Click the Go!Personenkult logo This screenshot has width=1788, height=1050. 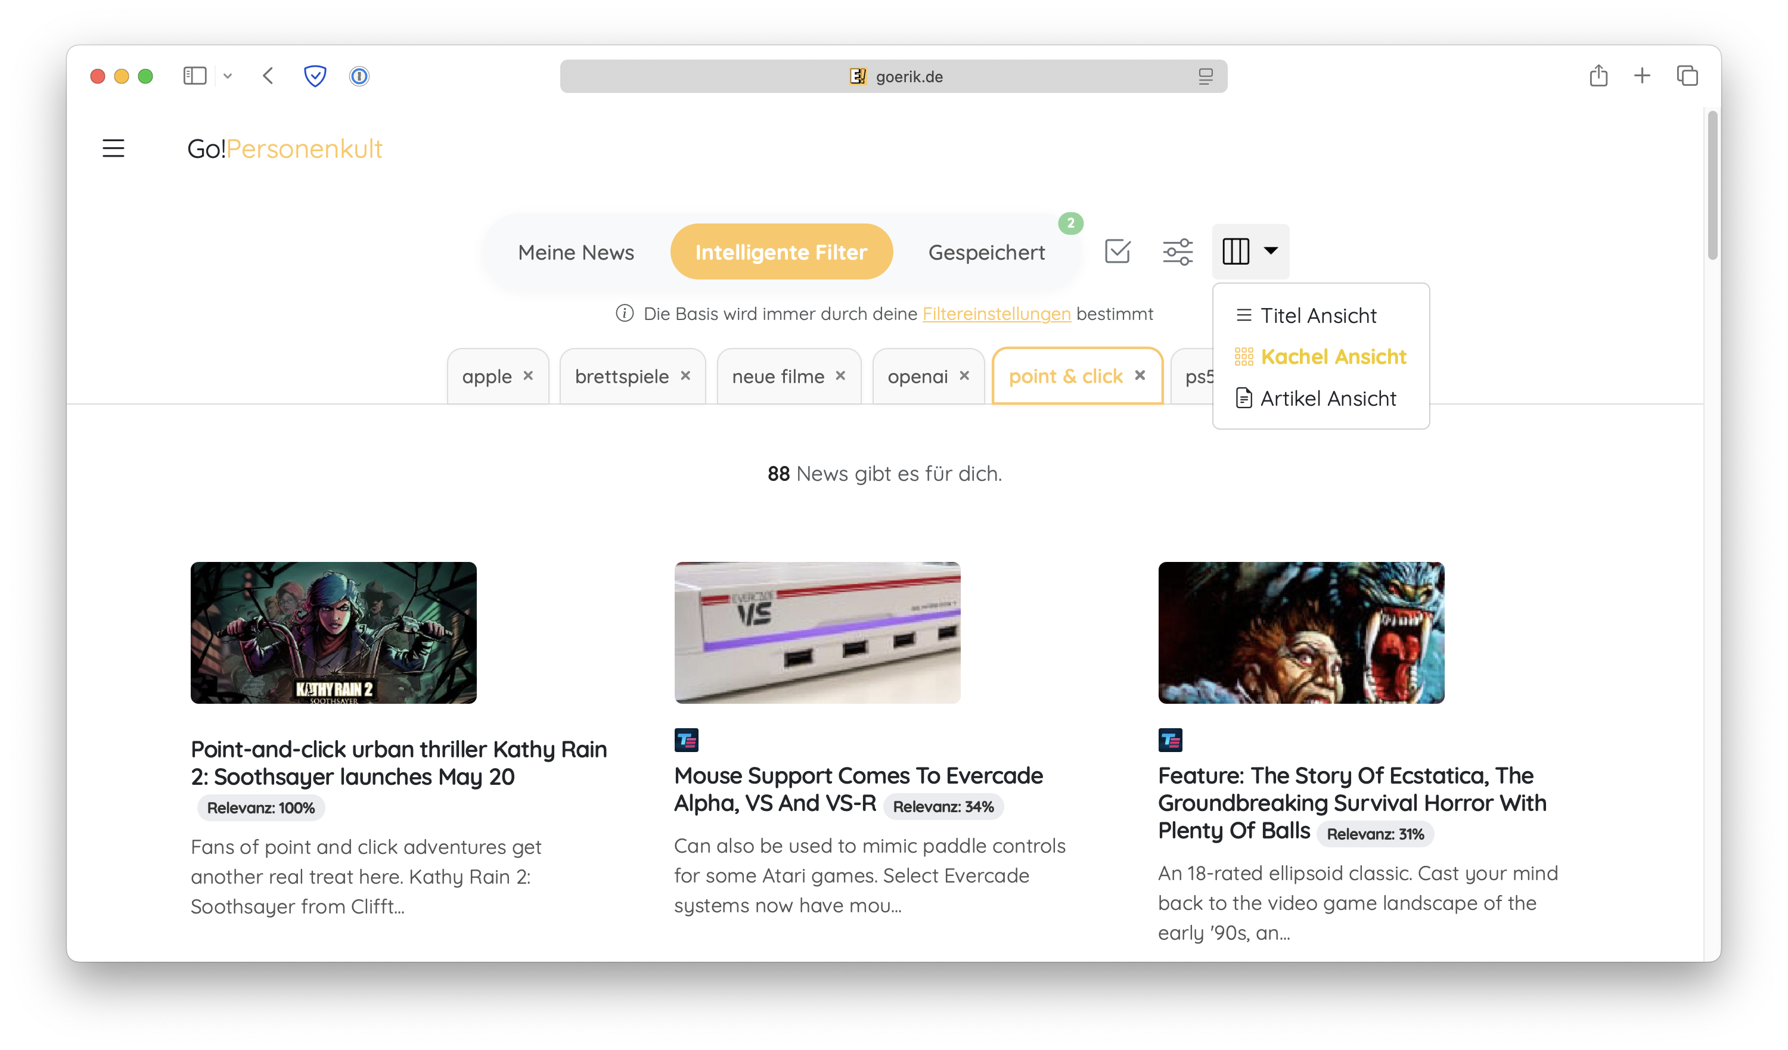284,148
